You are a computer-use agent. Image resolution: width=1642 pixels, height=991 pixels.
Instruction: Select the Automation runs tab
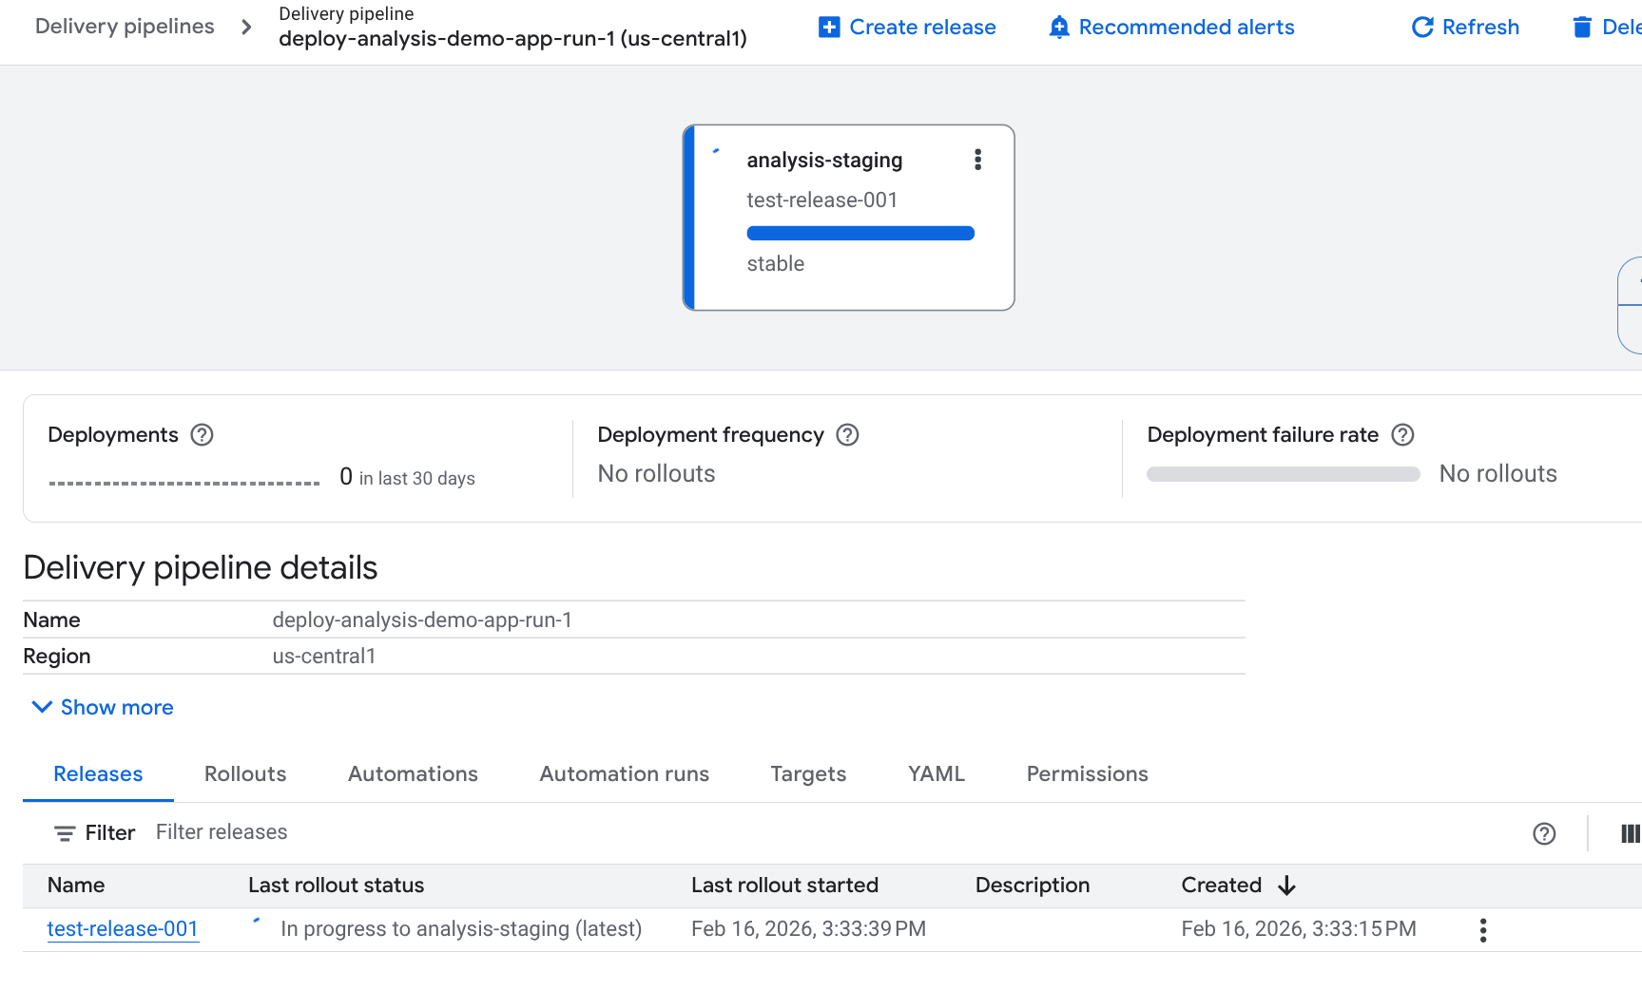click(x=624, y=773)
